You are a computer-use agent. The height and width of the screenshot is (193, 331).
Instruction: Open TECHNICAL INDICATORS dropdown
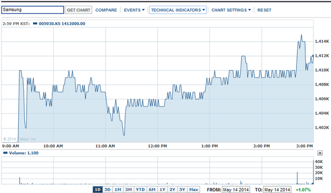tap(178, 10)
